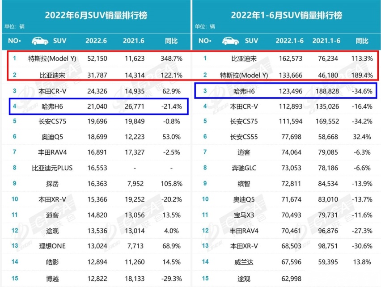Click 丰田RAV4 in the June table

52,152
